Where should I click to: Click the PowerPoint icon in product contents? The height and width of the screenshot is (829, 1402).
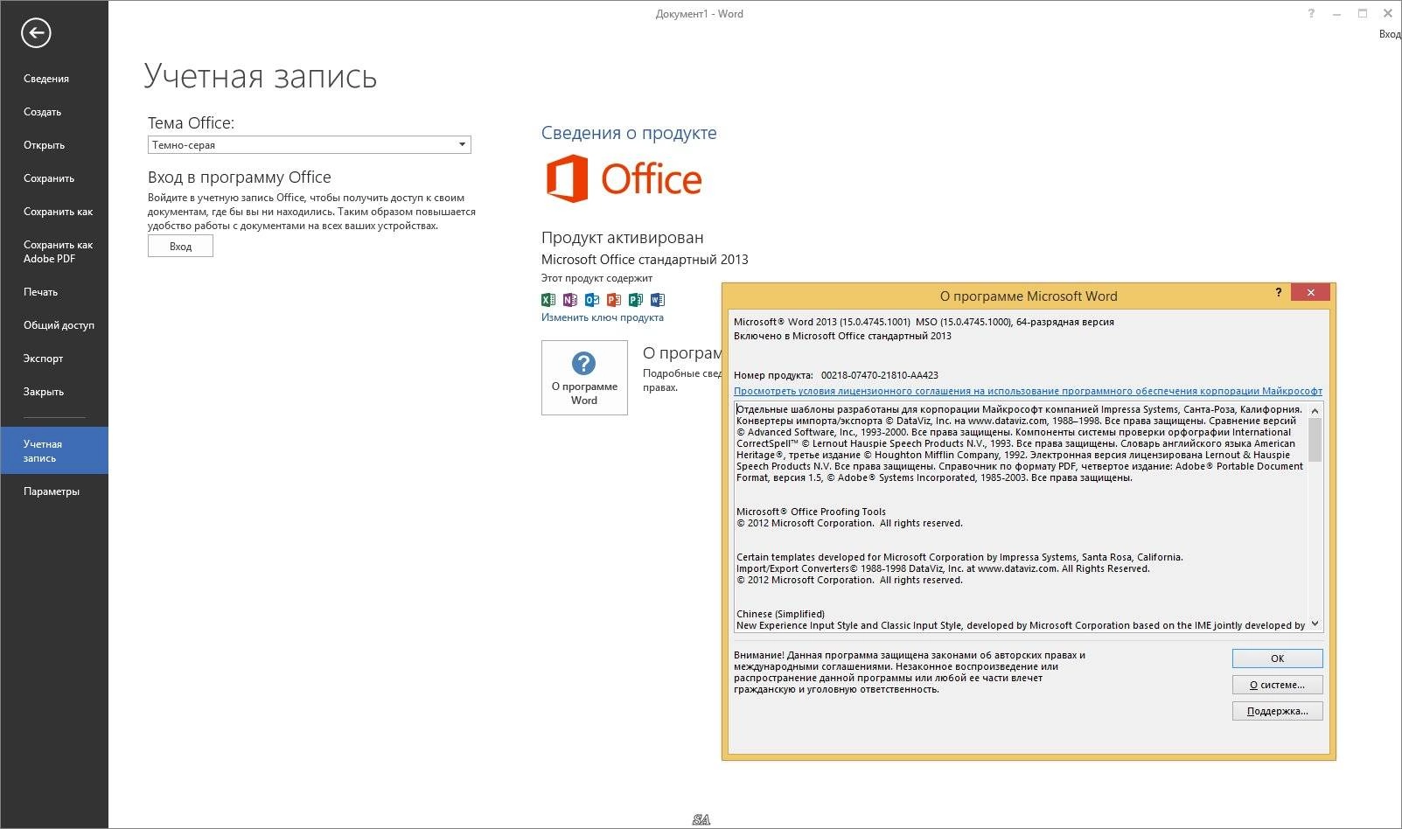pos(614,299)
